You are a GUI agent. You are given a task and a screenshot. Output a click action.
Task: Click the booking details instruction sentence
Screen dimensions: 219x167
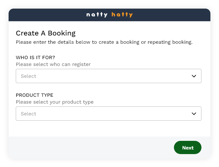(x=104, y=42)
